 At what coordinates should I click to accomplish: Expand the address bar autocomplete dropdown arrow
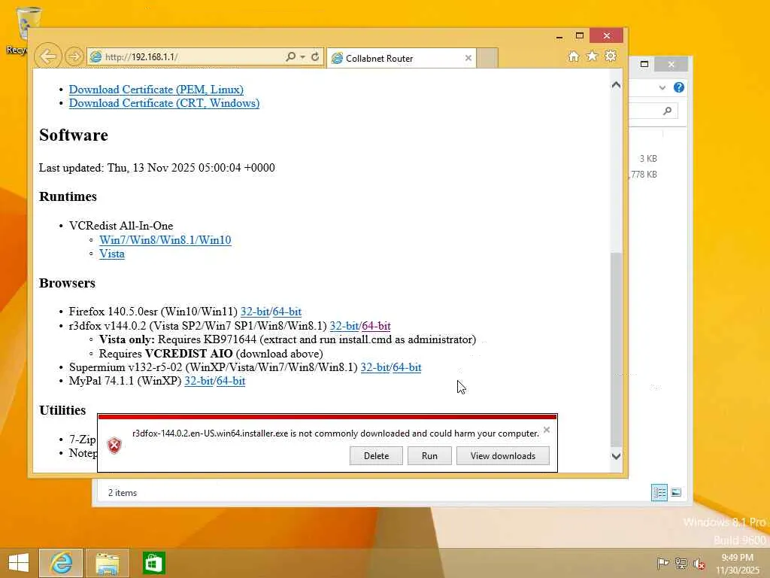click(302, 57)
